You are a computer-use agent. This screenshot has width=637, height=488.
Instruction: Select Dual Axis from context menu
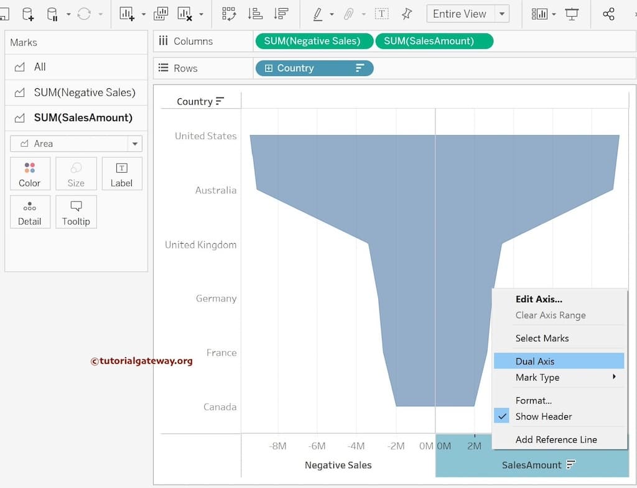coord(534,361)
